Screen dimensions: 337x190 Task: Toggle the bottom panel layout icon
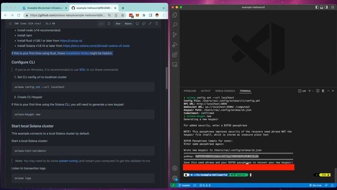pos(322,7)
